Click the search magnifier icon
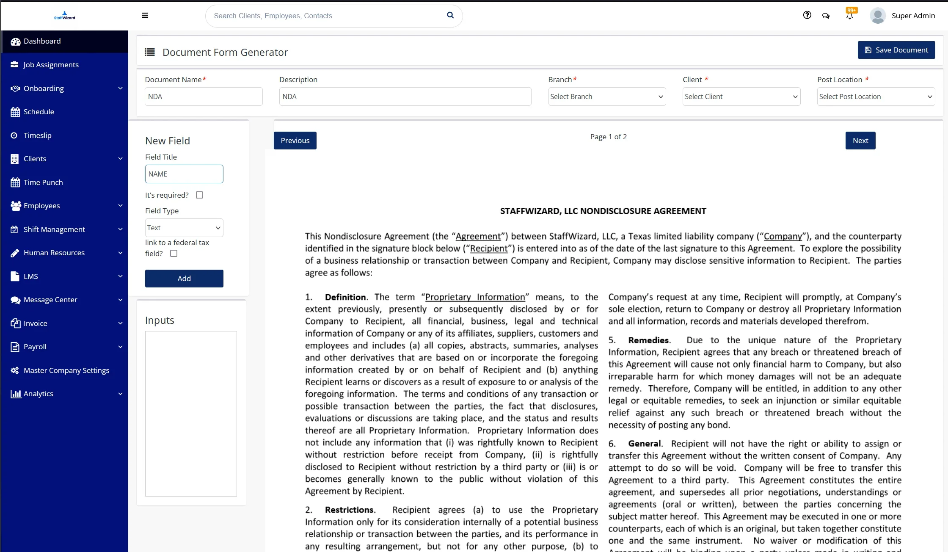The width and height of the screenshot is (948, 552). 450,15
